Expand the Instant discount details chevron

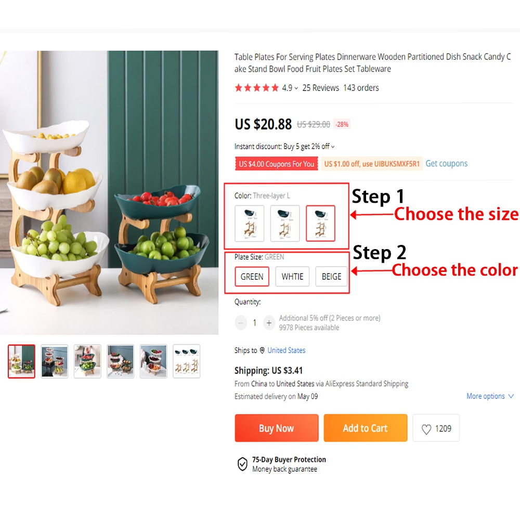333,147
